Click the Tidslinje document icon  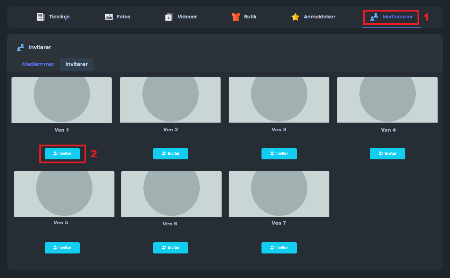[x=40, y=17]
